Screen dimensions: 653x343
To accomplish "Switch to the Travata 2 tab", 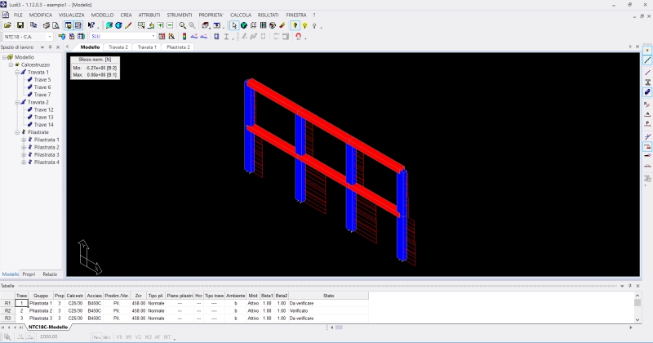I will 118,47.
